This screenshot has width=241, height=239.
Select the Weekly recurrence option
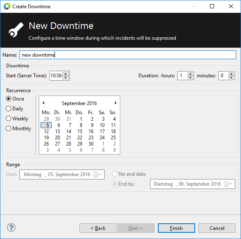17,119
